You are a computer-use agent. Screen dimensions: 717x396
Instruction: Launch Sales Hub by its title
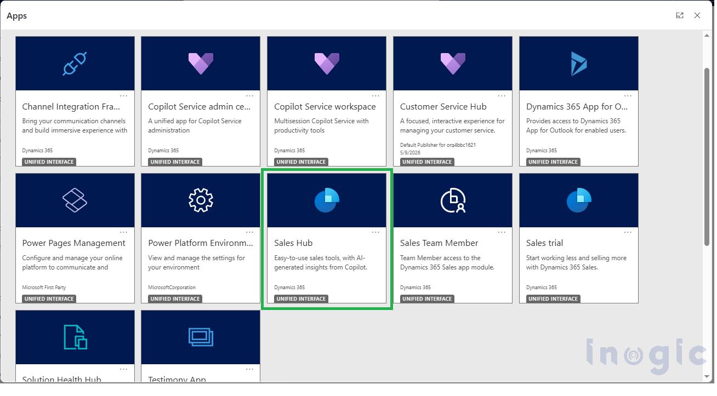tap(293, 243)
